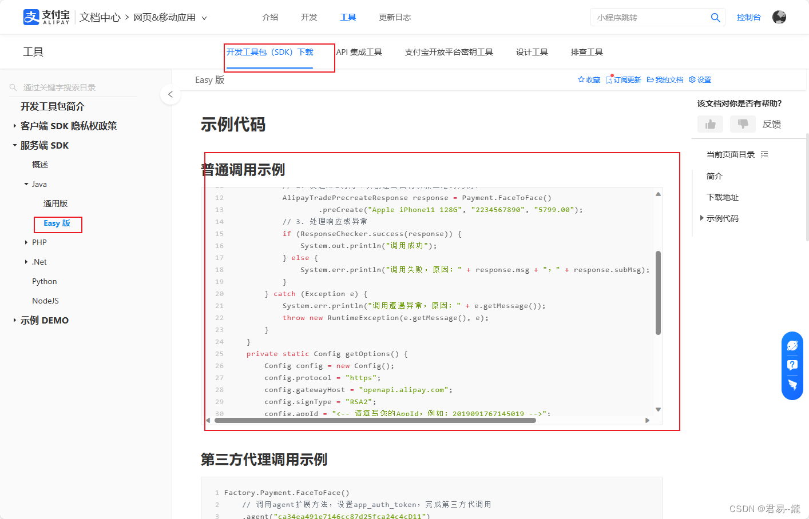Select the 排查工具 tab
The image size is (809, 519).
[586, 52]
